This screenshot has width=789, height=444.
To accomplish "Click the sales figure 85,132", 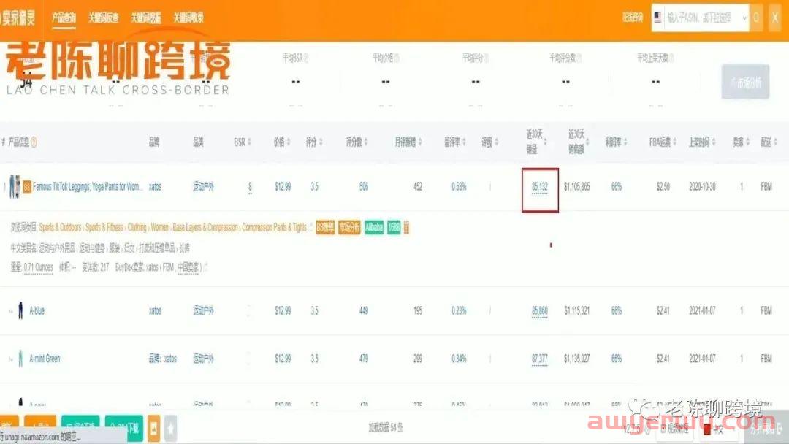I will (x=539, y=187).
